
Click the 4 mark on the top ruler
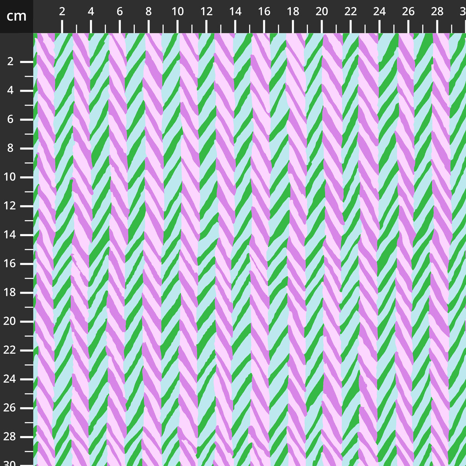click(91, 12)
